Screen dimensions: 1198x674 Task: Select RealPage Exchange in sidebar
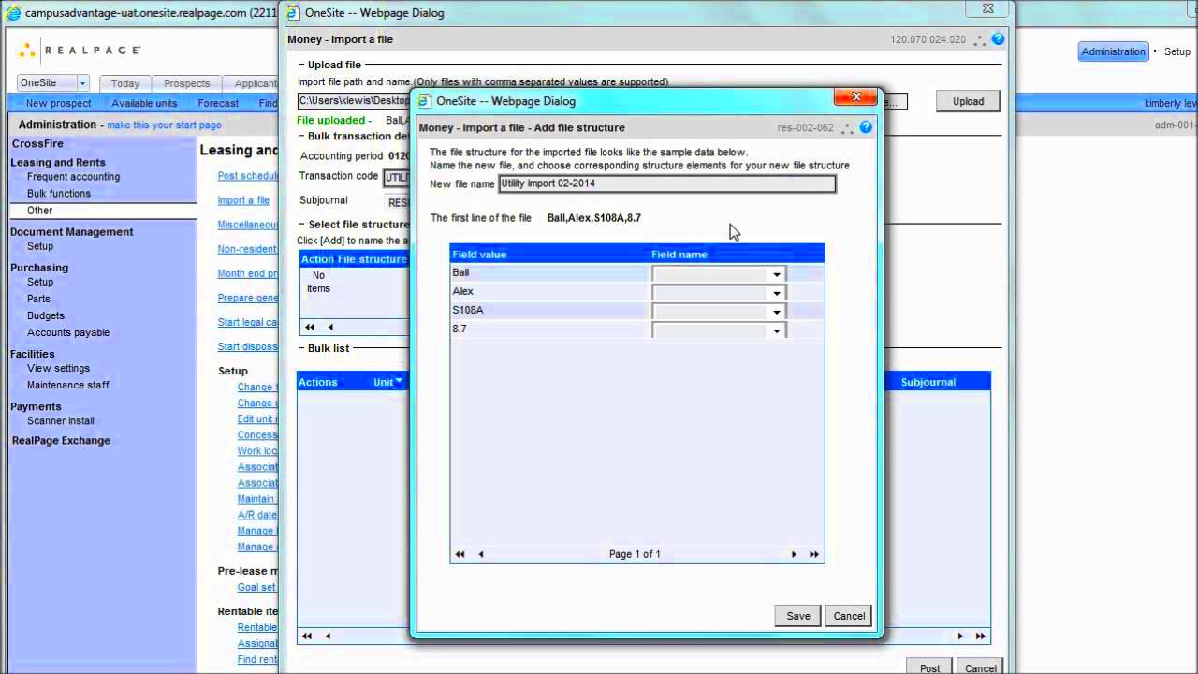61,440
